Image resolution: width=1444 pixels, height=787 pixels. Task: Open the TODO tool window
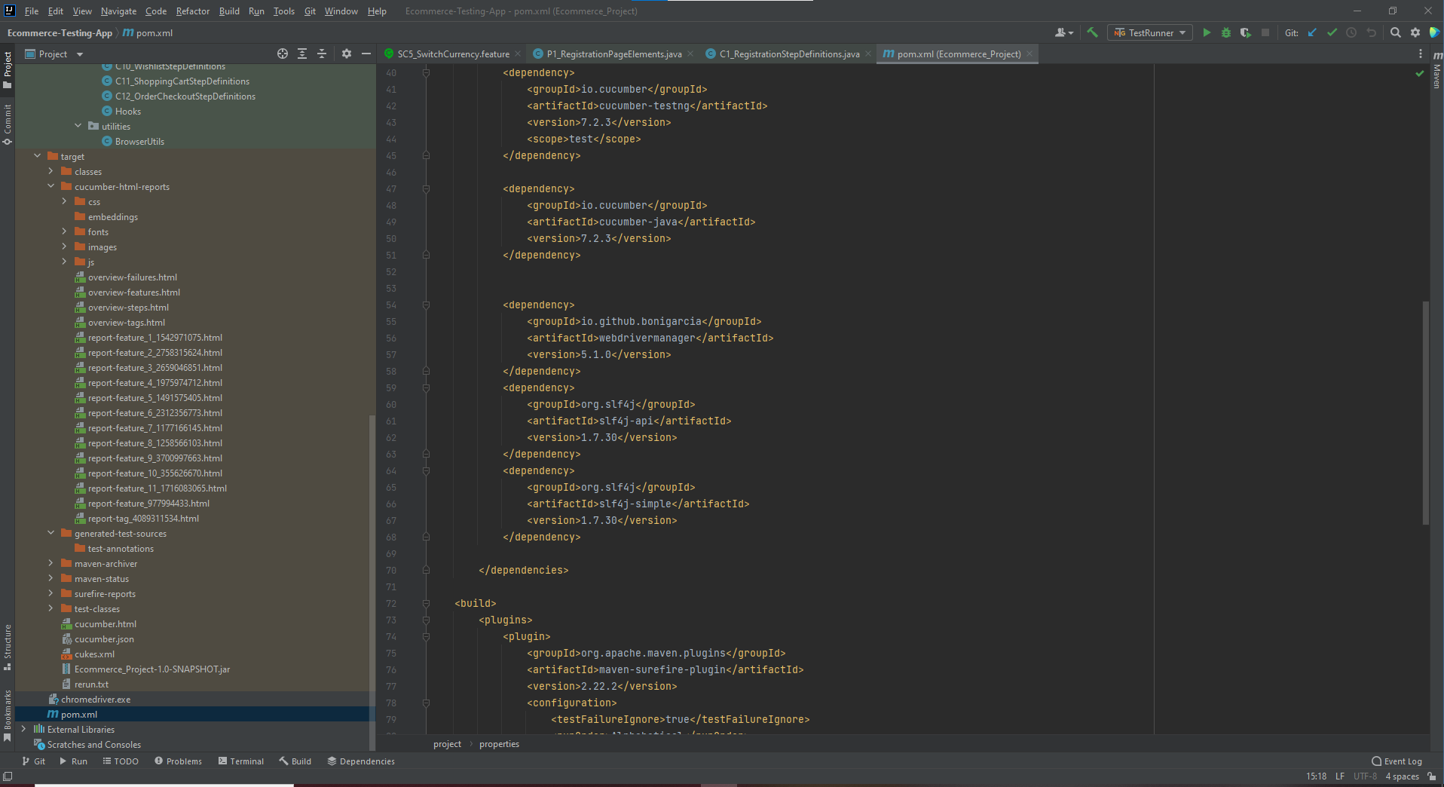point(121,761)
